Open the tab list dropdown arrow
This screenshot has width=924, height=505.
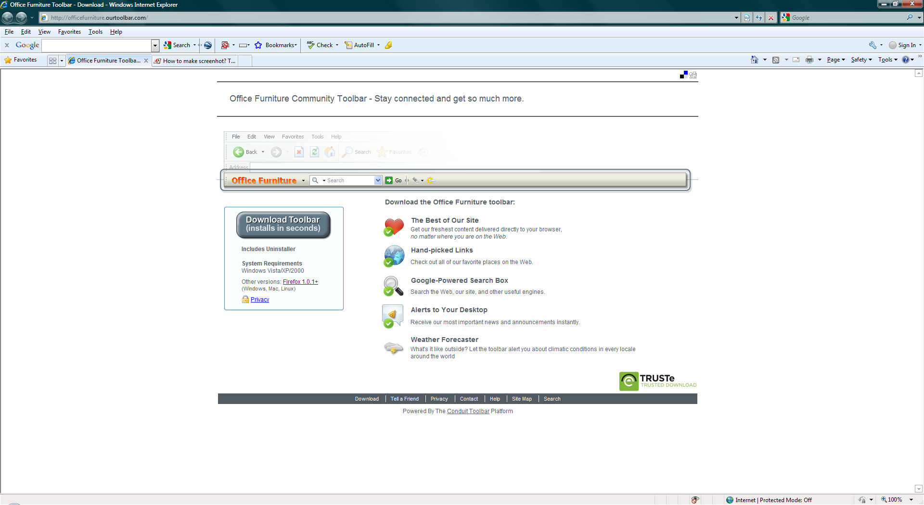[x=62, y=61]
